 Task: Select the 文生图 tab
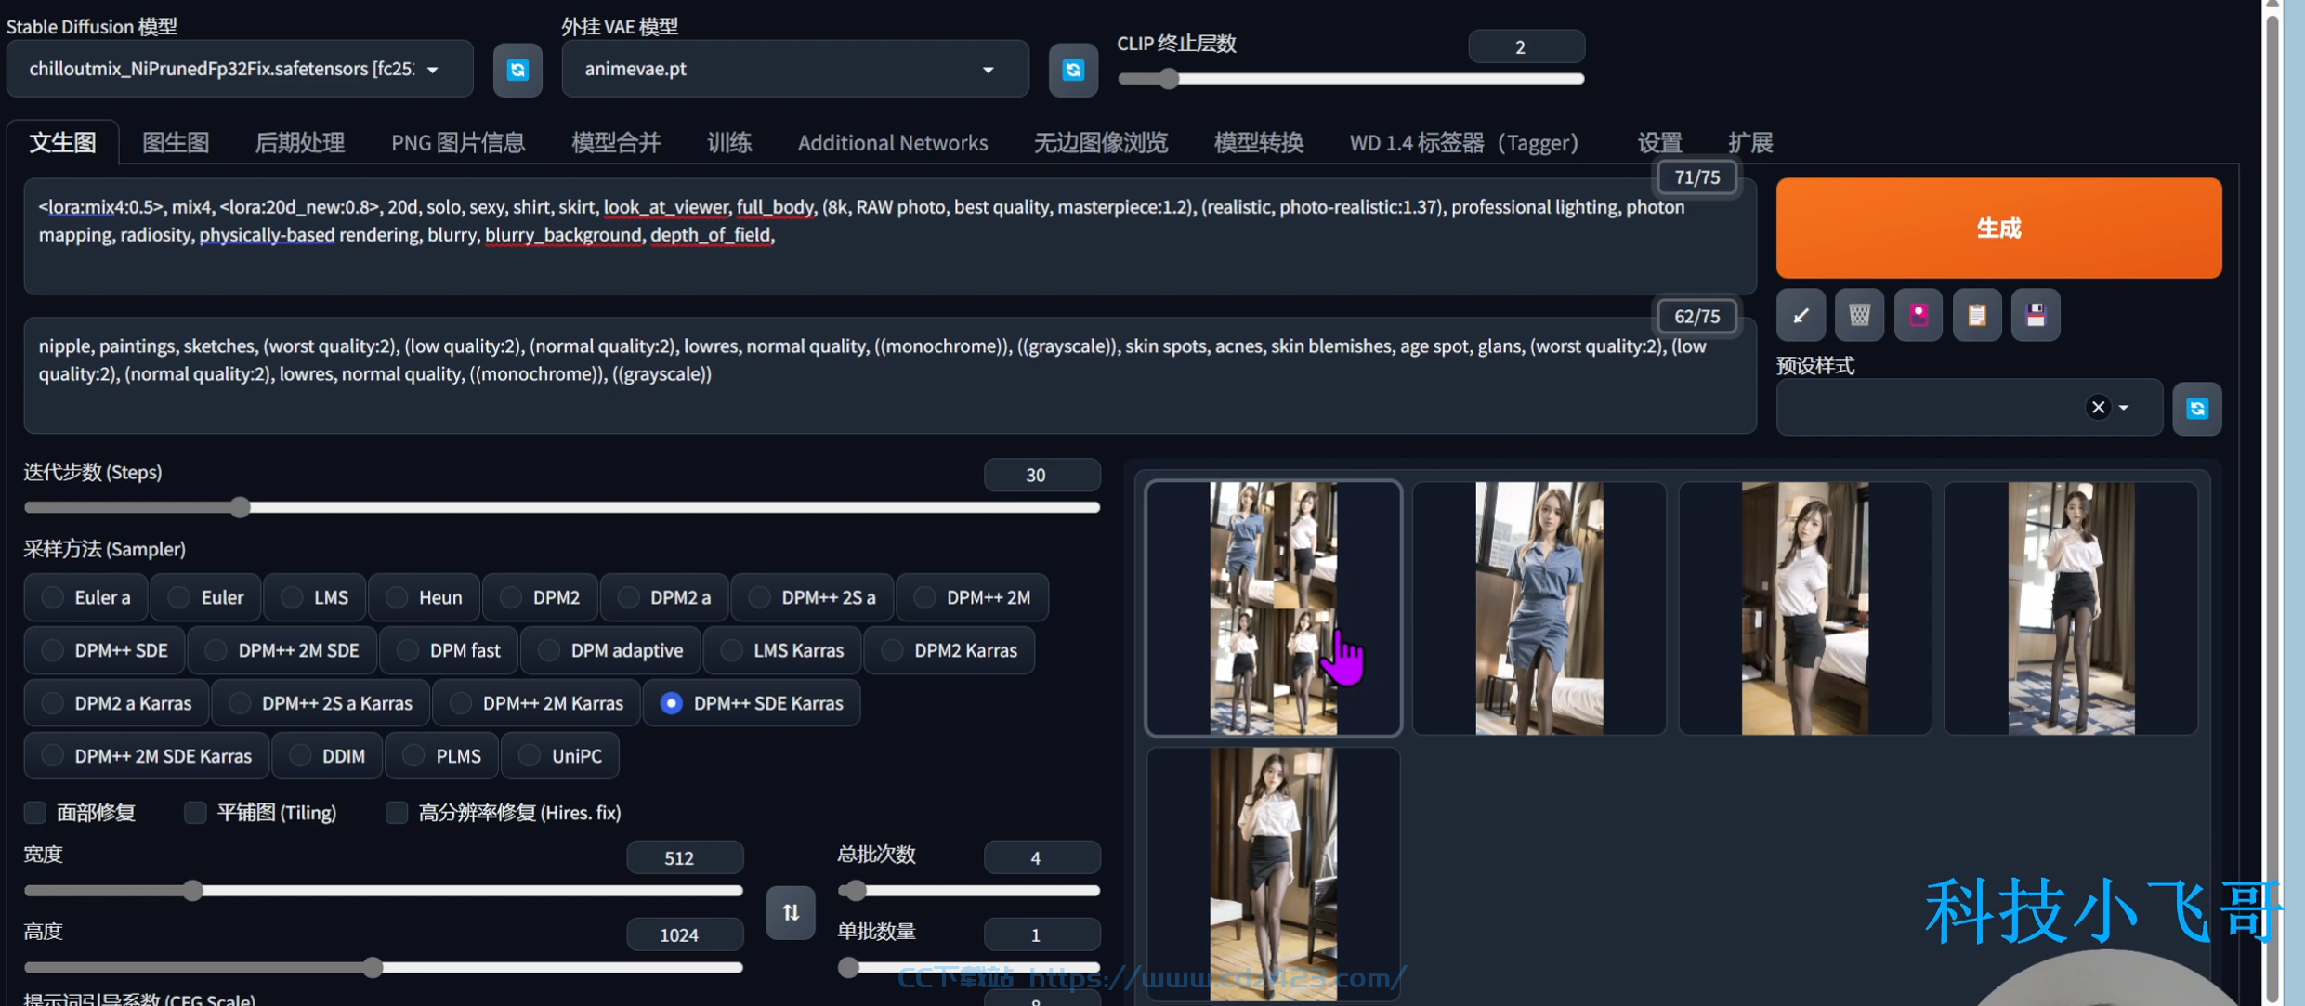pyautogui.click(x=63, y=142)
